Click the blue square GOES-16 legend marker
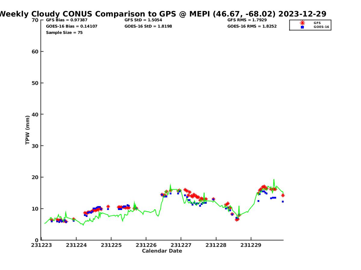Viewport: 361px width, 270px height. (x=302, y=27)
